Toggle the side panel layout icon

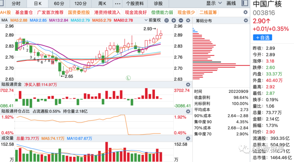coord(245,3)
